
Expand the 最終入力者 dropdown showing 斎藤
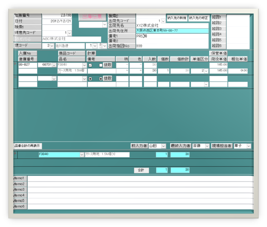tap(207, 146)
